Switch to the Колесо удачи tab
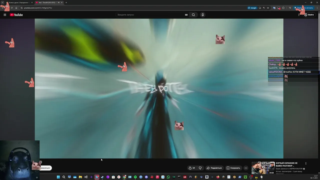 pos(19,2)
